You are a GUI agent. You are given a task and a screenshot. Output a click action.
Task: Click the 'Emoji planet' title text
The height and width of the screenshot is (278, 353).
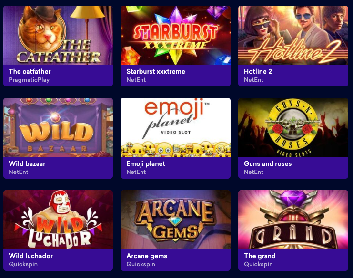tap(146, 163)
